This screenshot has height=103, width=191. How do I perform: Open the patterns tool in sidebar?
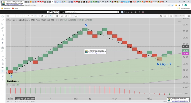click(x=3, y=35)
